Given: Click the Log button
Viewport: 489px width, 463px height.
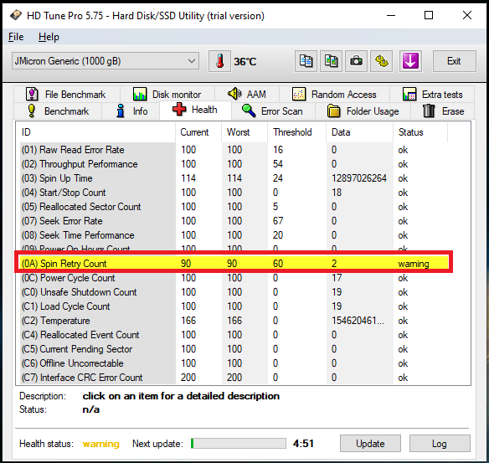Looking at the screenshot, I should 440,444.
